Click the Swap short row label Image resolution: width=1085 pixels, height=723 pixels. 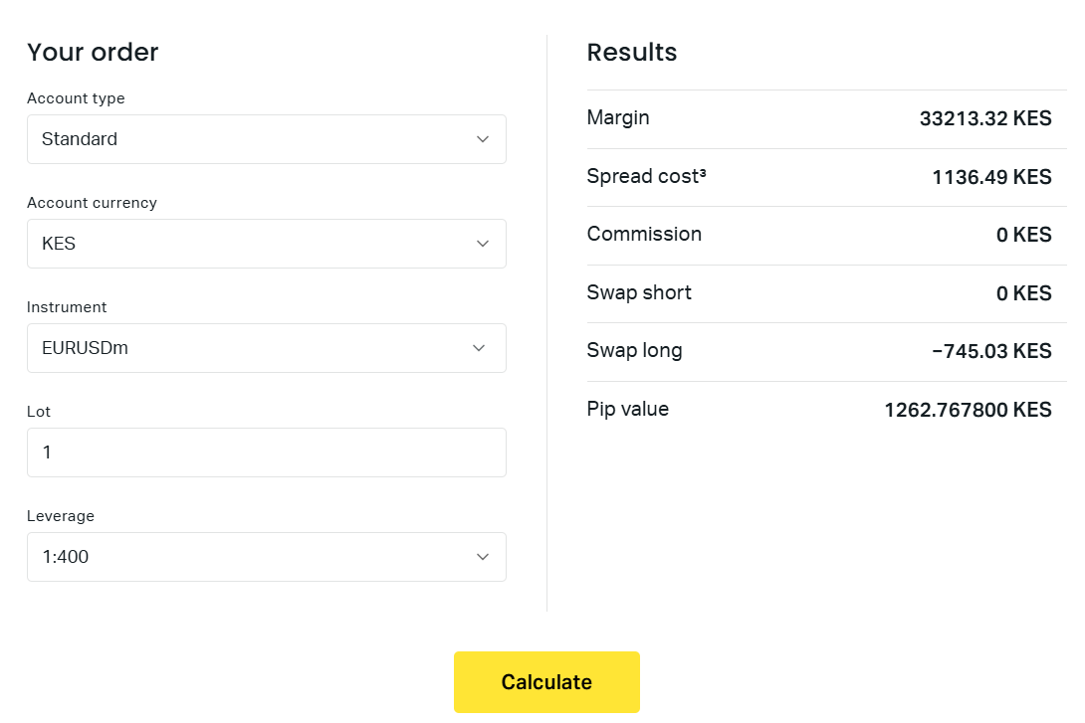point(639,292)
